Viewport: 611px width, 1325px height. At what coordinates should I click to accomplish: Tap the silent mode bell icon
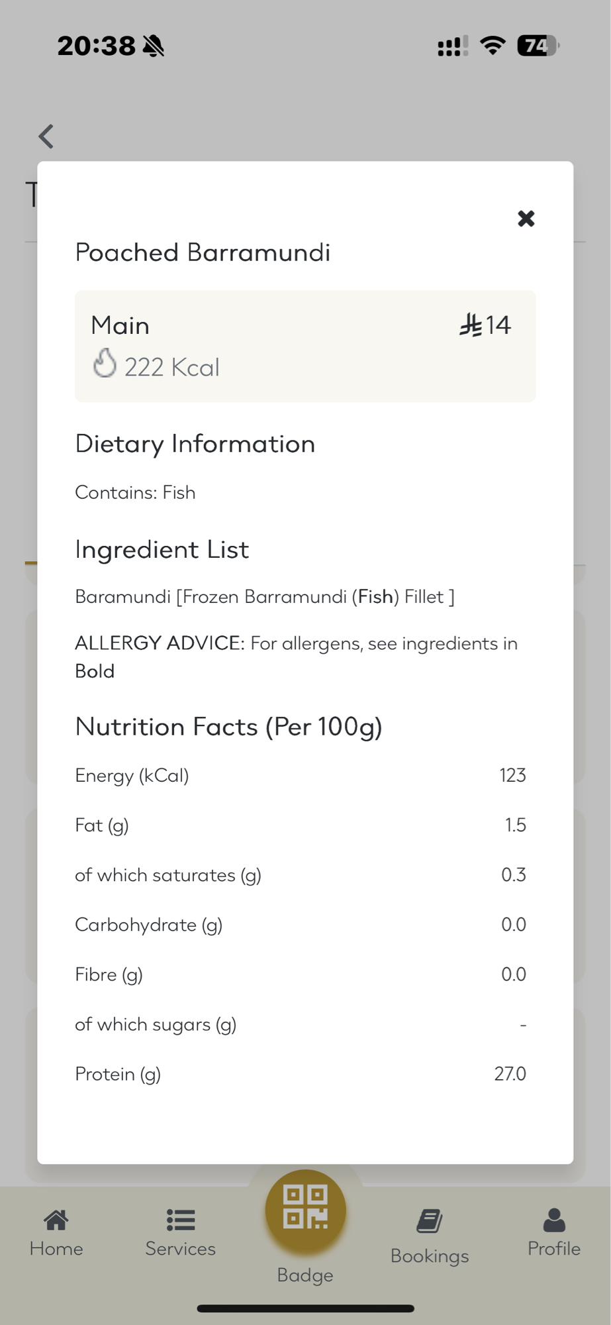(154, 46)
